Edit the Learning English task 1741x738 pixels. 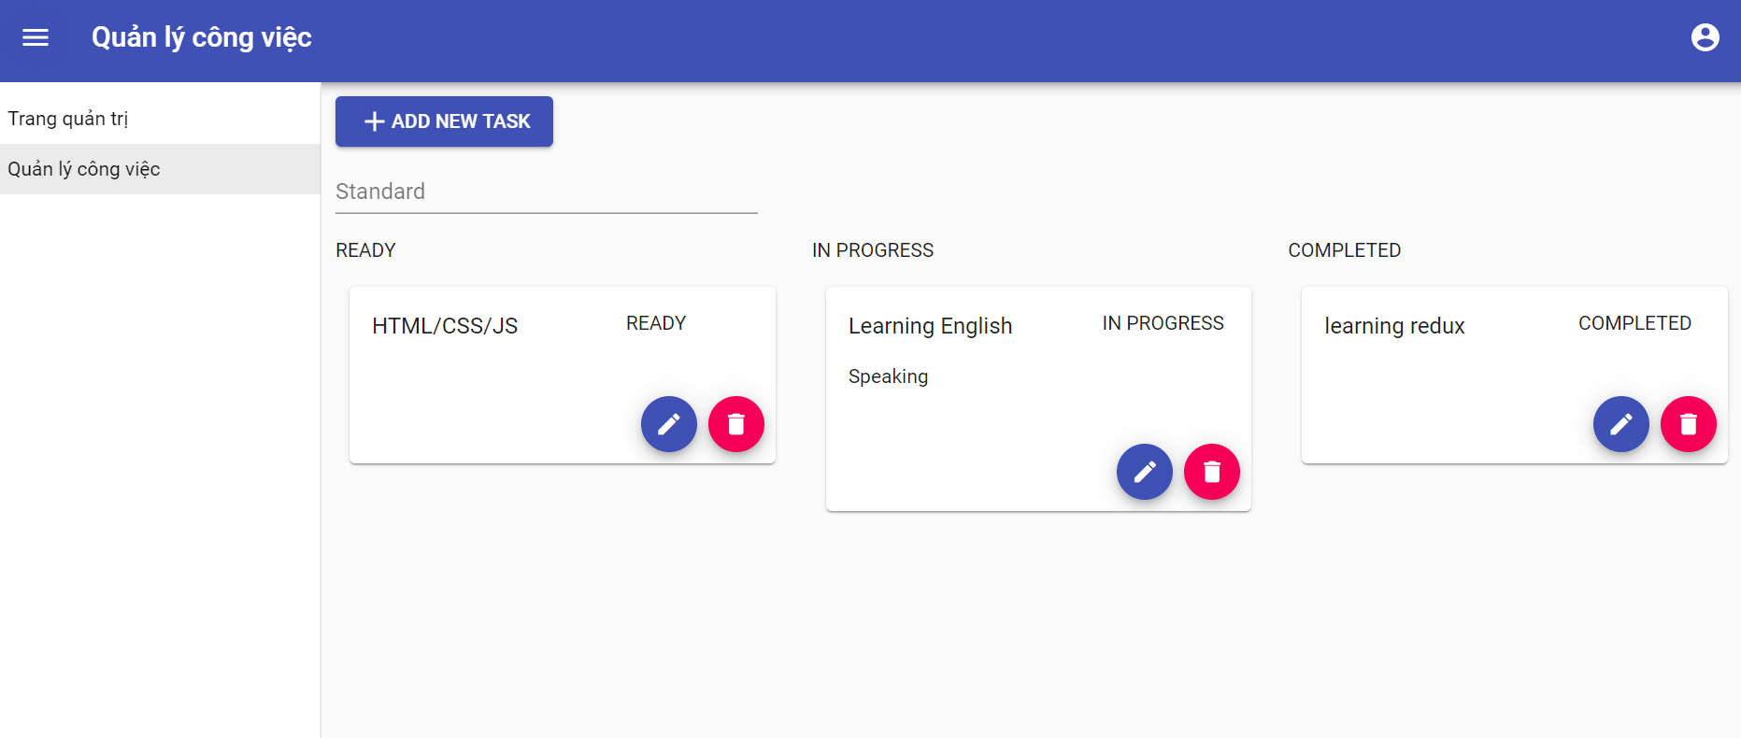(x=1145, y=472)
